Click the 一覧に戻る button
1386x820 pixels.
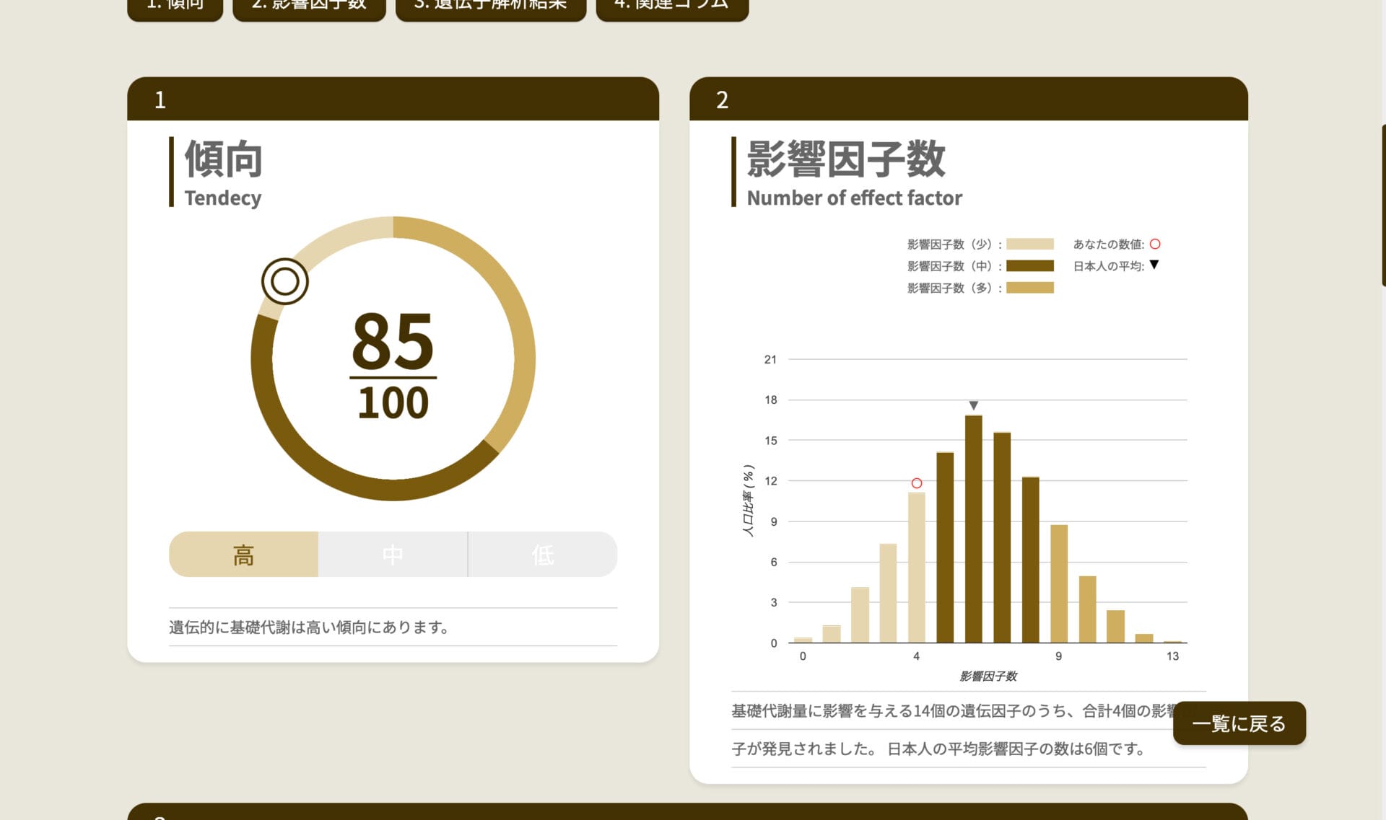pyautogui.click(x=1239, y=723)
